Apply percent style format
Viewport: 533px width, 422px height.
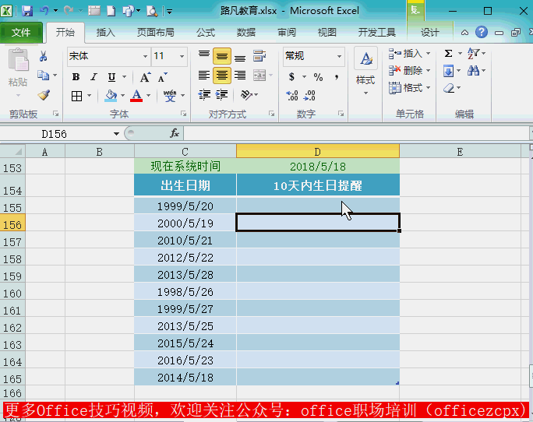coord(318,77)
